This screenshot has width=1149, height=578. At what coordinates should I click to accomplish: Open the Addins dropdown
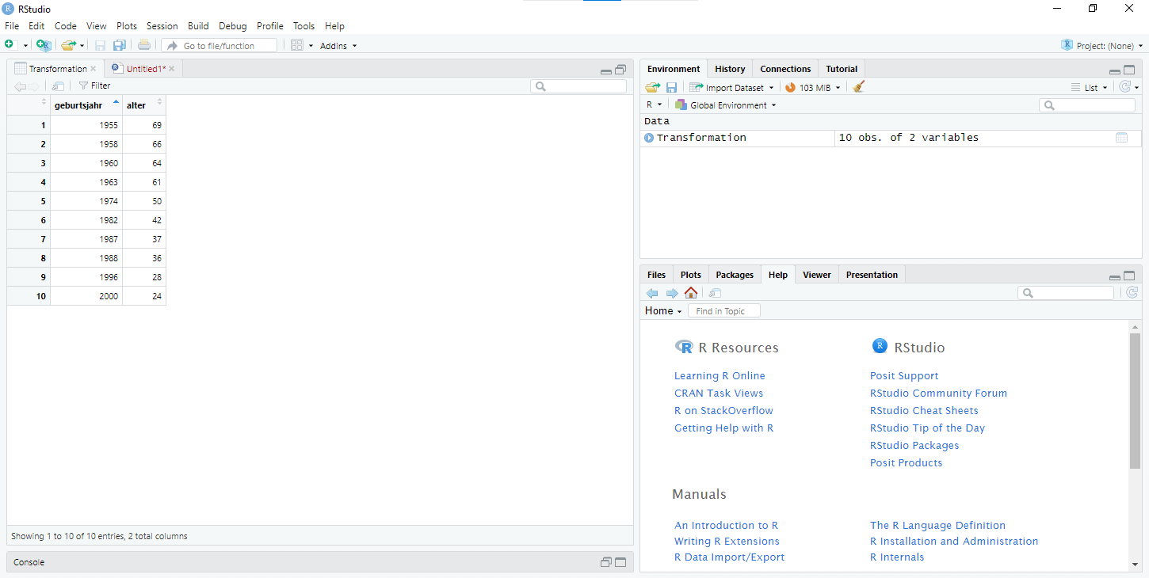pyautogui.click(x=338, y=46)
